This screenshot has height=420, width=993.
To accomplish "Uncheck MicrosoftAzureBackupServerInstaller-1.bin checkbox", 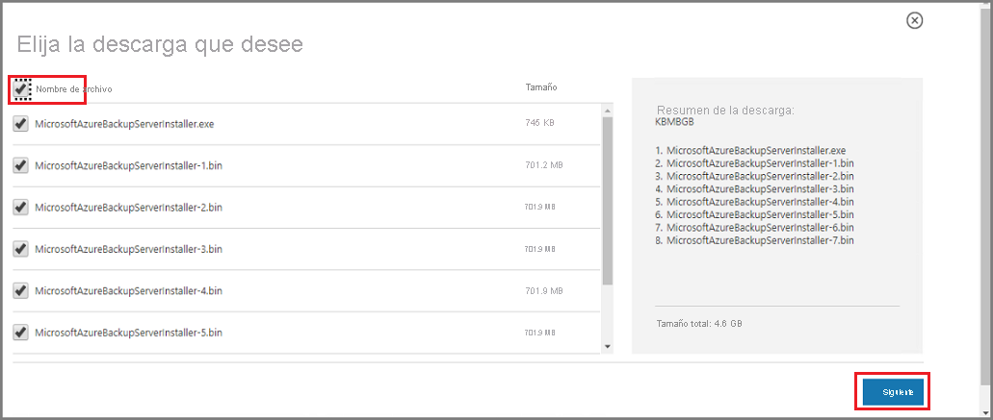I will tap(21, 165).
